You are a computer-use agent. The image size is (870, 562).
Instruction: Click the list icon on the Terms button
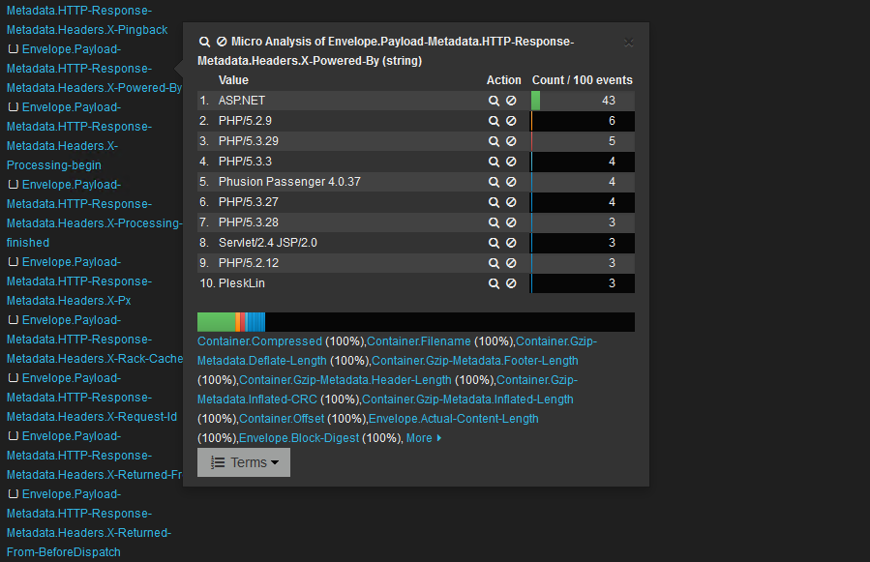pyautogui.click(x=215, y=462)
